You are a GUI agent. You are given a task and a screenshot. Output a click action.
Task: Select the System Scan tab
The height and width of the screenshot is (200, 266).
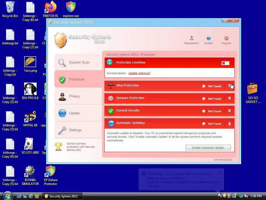[78, 62]
